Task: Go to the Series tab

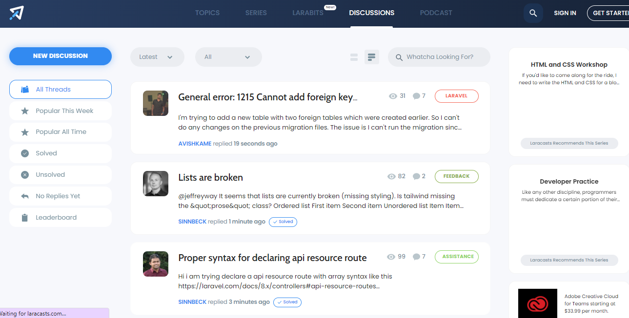Action: tap(256, 13)
